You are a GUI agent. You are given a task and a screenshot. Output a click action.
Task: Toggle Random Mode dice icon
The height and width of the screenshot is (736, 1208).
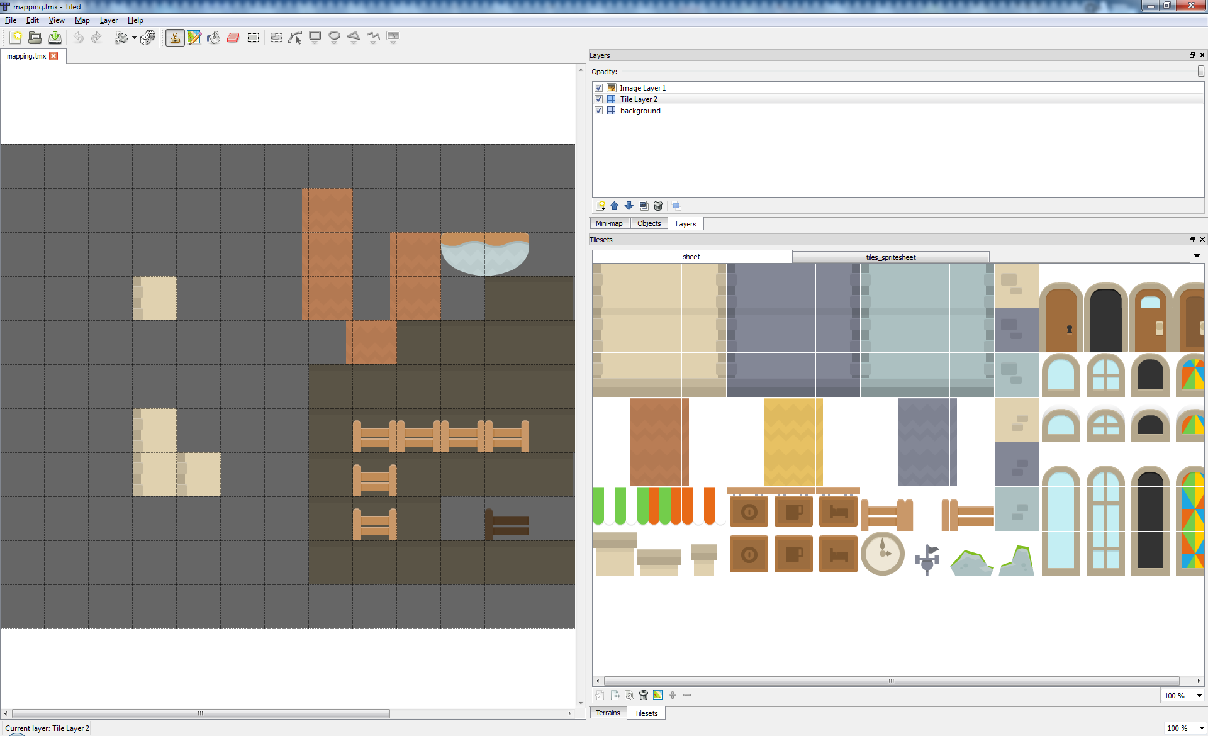click(x=148, y=38)
